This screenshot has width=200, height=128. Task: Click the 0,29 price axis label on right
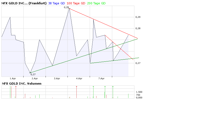[138, 17]
